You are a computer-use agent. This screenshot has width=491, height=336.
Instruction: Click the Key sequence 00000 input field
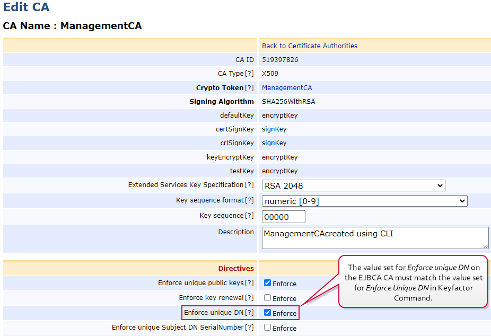point(283,217)
